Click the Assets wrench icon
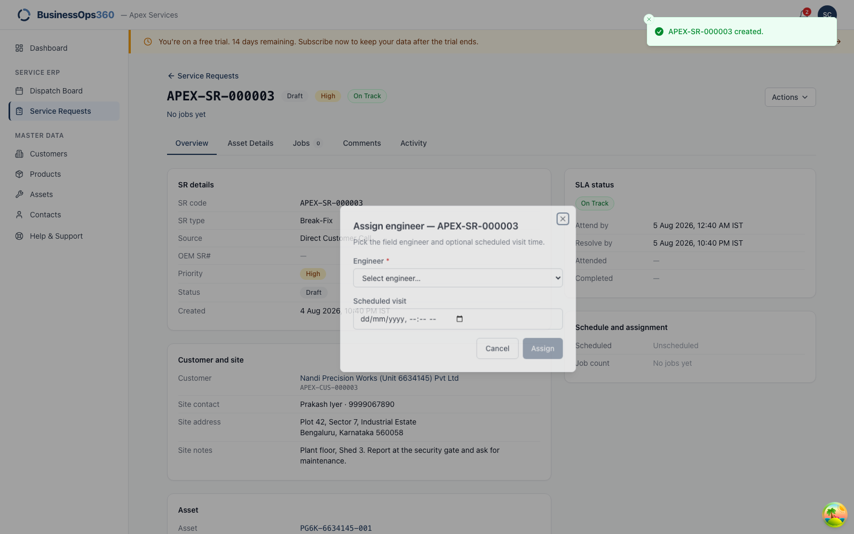The image size is (854, 534). tap(19, 194)
